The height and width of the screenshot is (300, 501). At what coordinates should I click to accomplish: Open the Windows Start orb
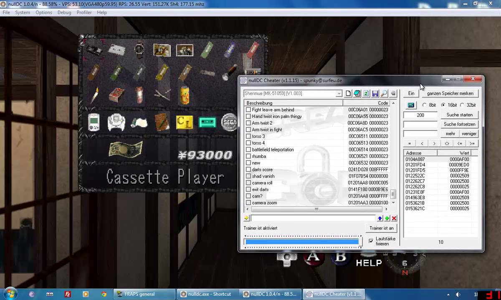[x=10, y=293]
